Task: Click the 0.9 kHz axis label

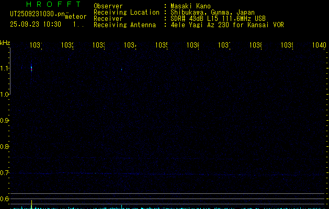Action: pos(5,121)
